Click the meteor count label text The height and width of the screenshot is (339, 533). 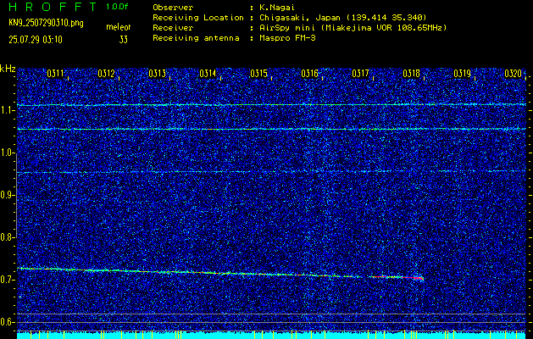119,27
